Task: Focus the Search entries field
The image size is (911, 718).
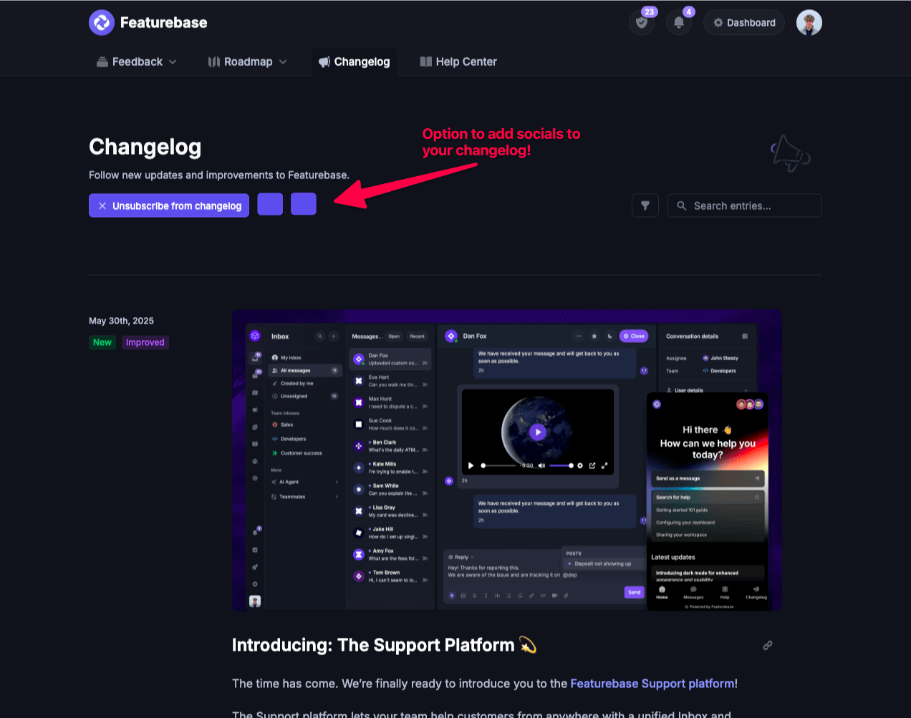Action: pos(745,205)
